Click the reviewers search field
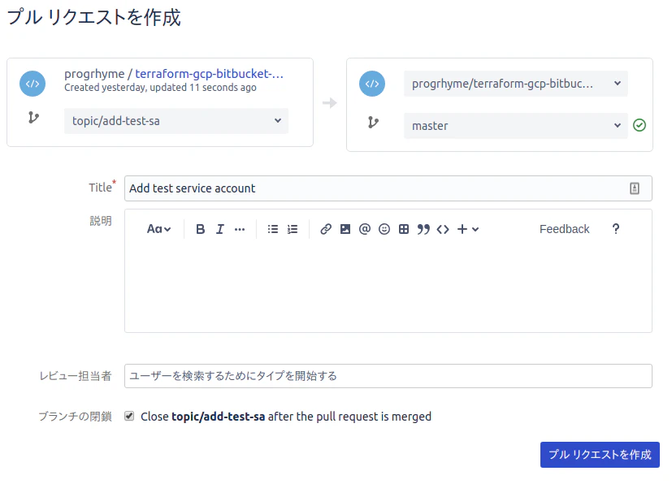The width and height of the screenshot is (672, 484). coord(388,376)
